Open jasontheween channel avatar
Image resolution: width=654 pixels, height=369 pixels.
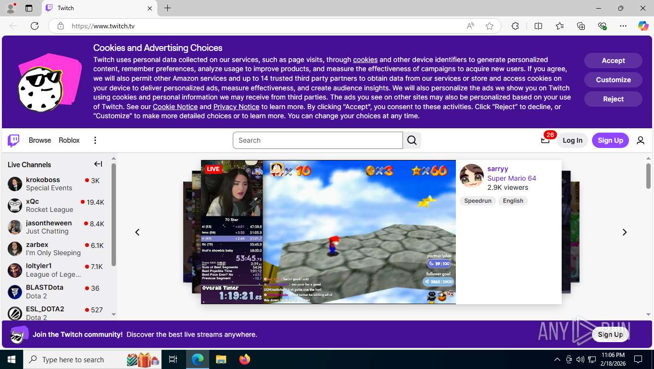click(x=15, y=227)
